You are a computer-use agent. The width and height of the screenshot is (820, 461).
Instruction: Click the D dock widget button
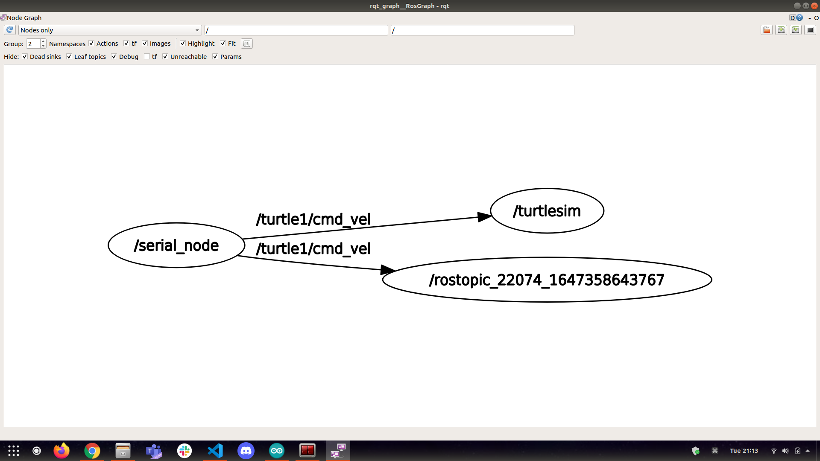(x=792, y=18)
